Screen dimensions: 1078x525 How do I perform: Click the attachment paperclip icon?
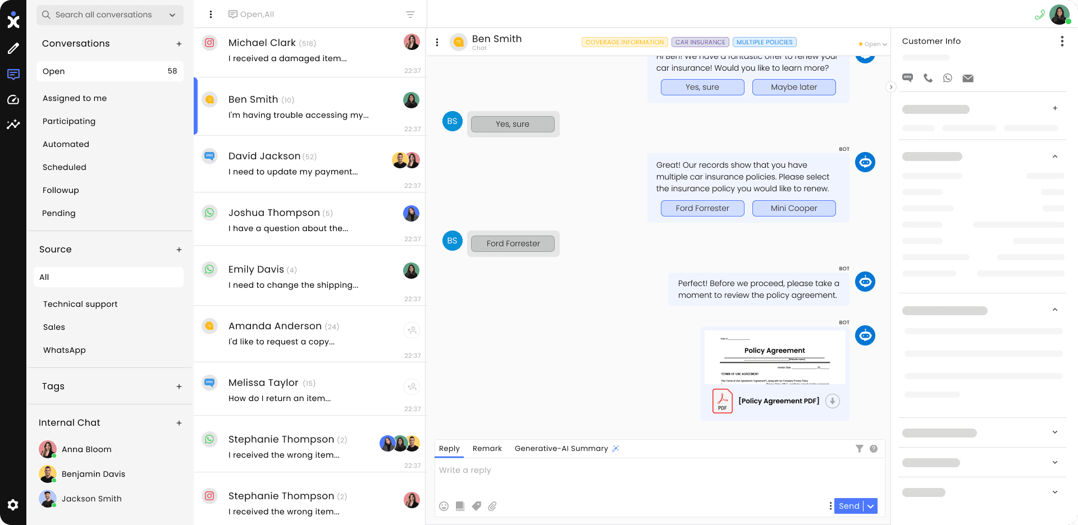[x=492, y=506]
